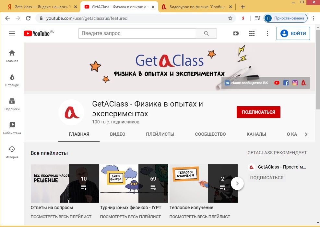The width and height of the screenshot is (320, 227).
Task: Switch to the ВИДЕО channel tab
Action: coord(118,134)
